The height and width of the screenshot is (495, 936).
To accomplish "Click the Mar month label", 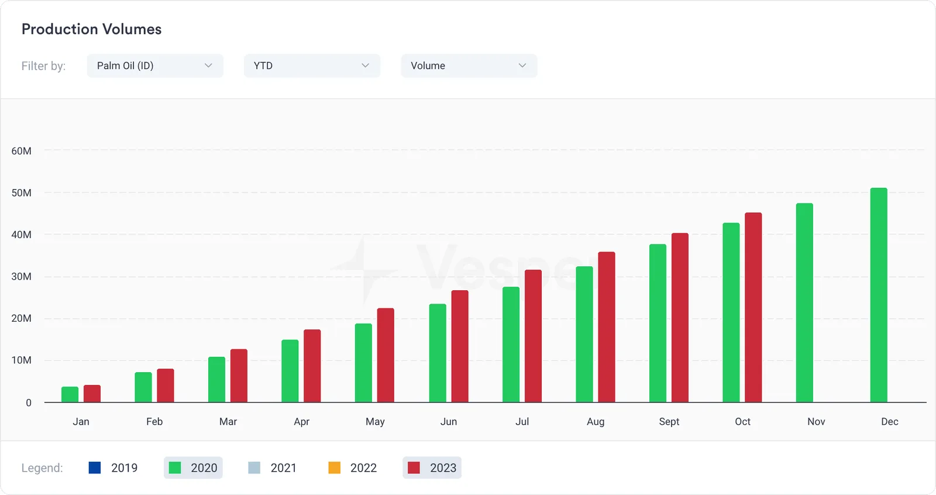I will 228,421.
